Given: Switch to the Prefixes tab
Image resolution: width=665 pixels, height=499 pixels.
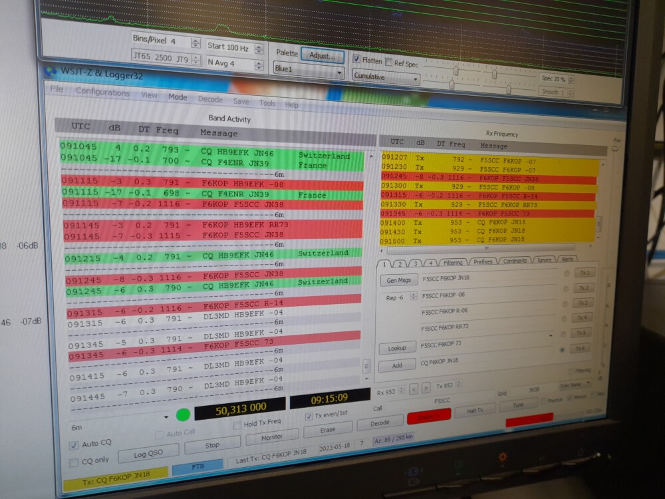Looking at the screenshot, I should [x=483, y=261].
